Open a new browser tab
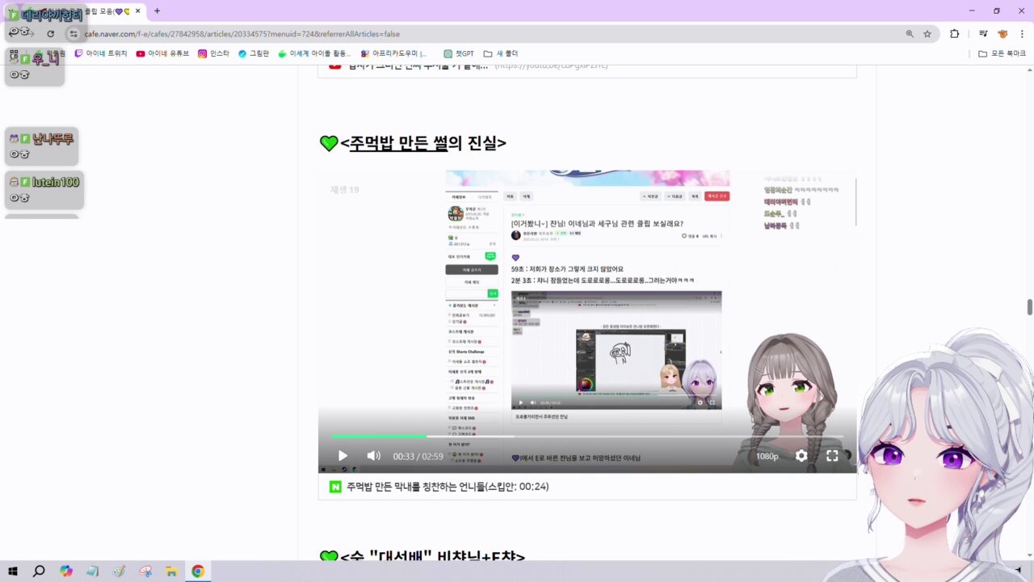 point(157,11)
